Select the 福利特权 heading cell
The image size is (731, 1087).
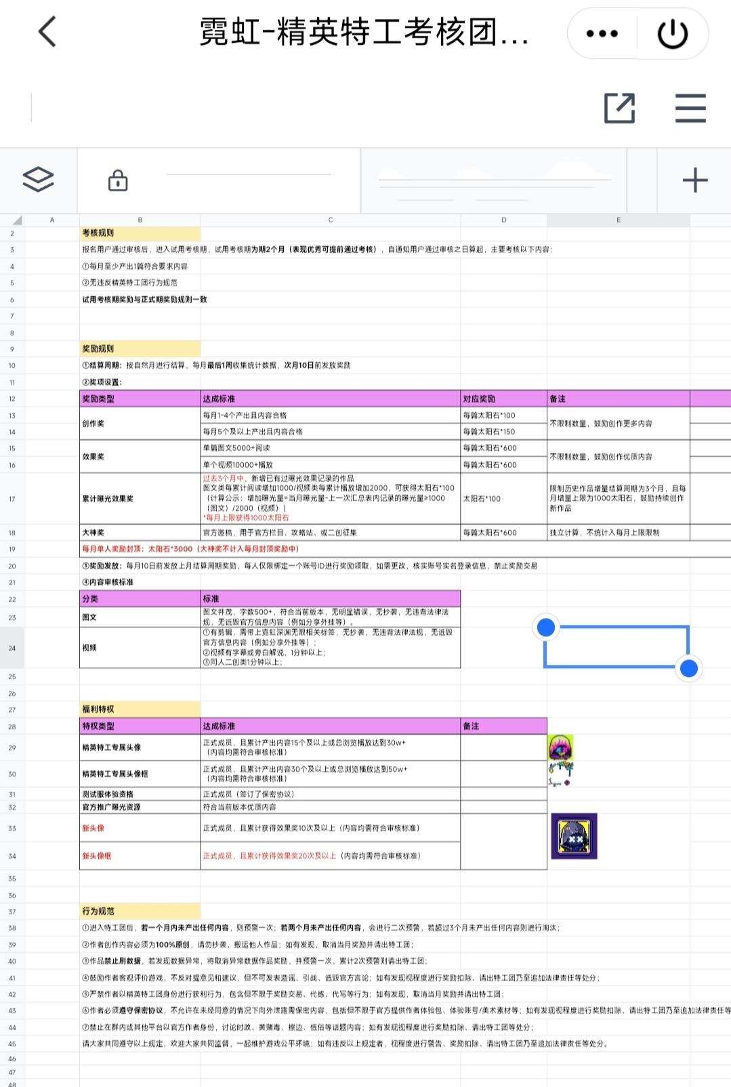pyautogui.click(x=140, y=710)
